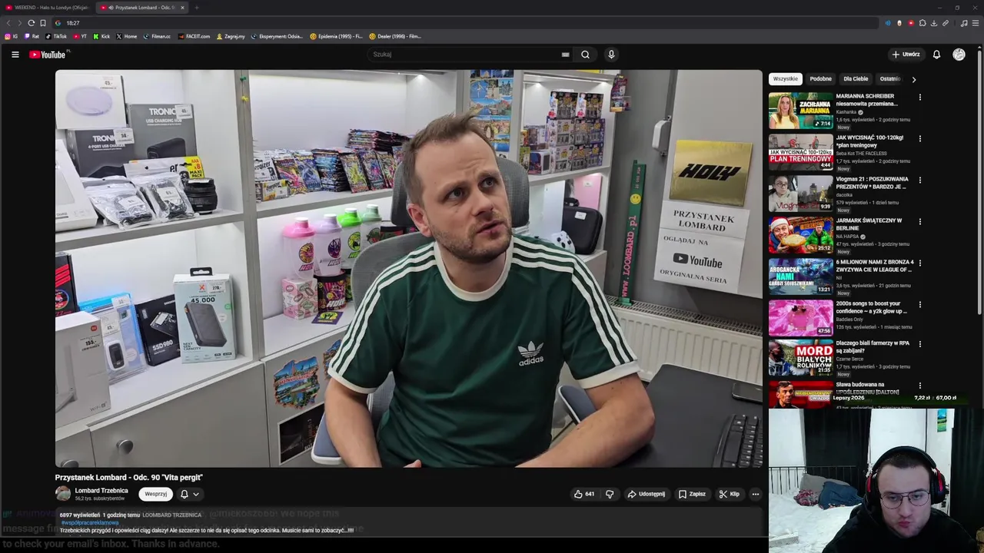
Task: Open the FACEIT.com bookmark
Action: pyautogui.click(x=194, y=36)
